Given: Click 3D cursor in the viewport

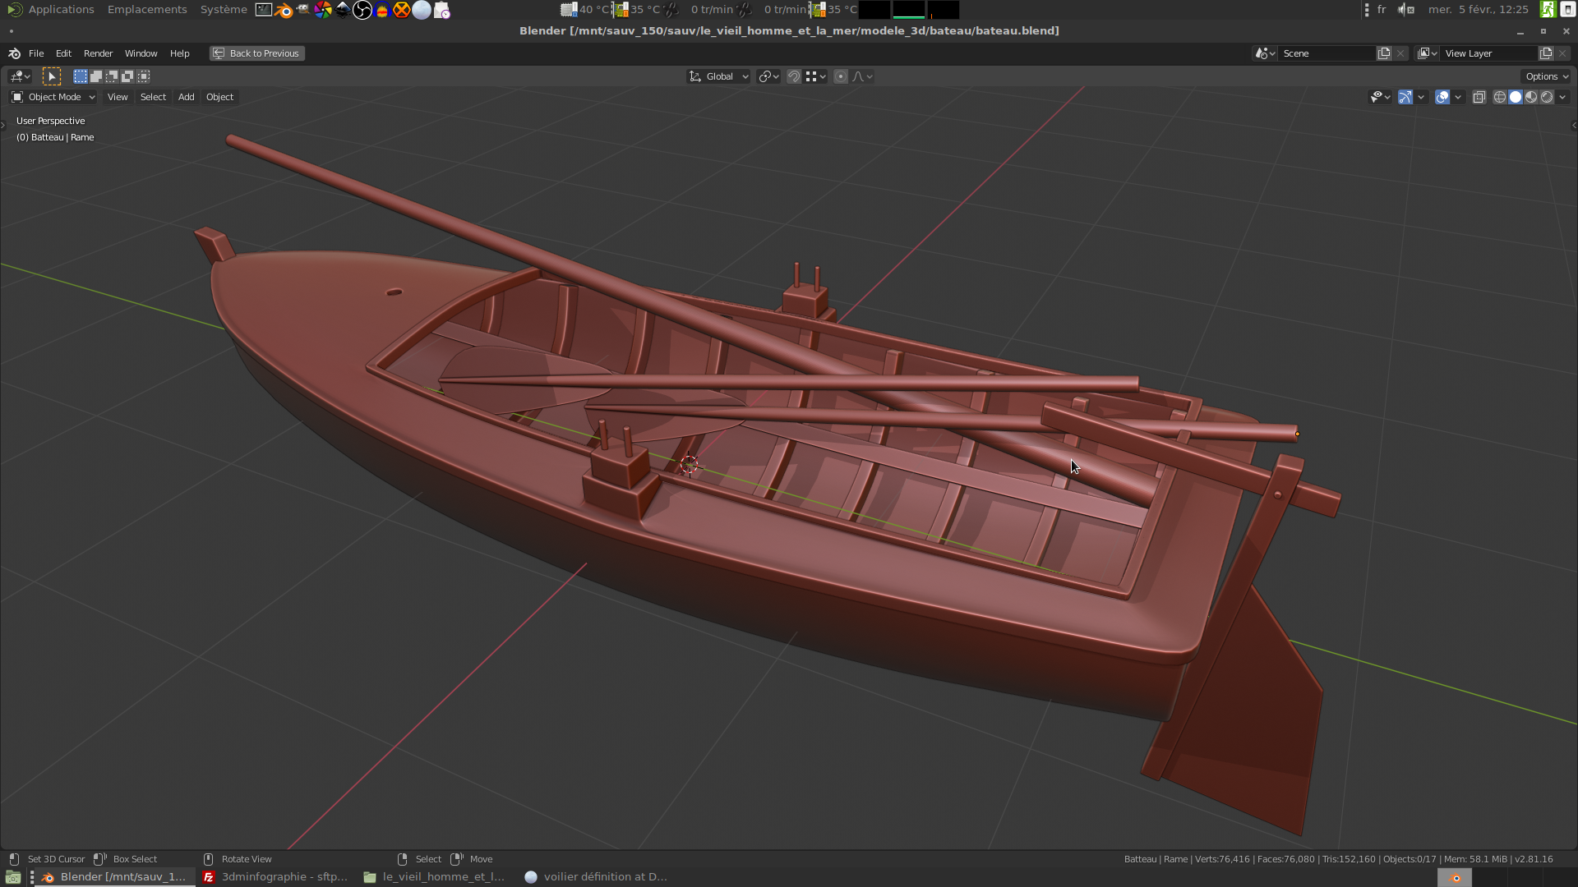Looking at the screenshot, I should pyautogui.click(x=689, y=465).
